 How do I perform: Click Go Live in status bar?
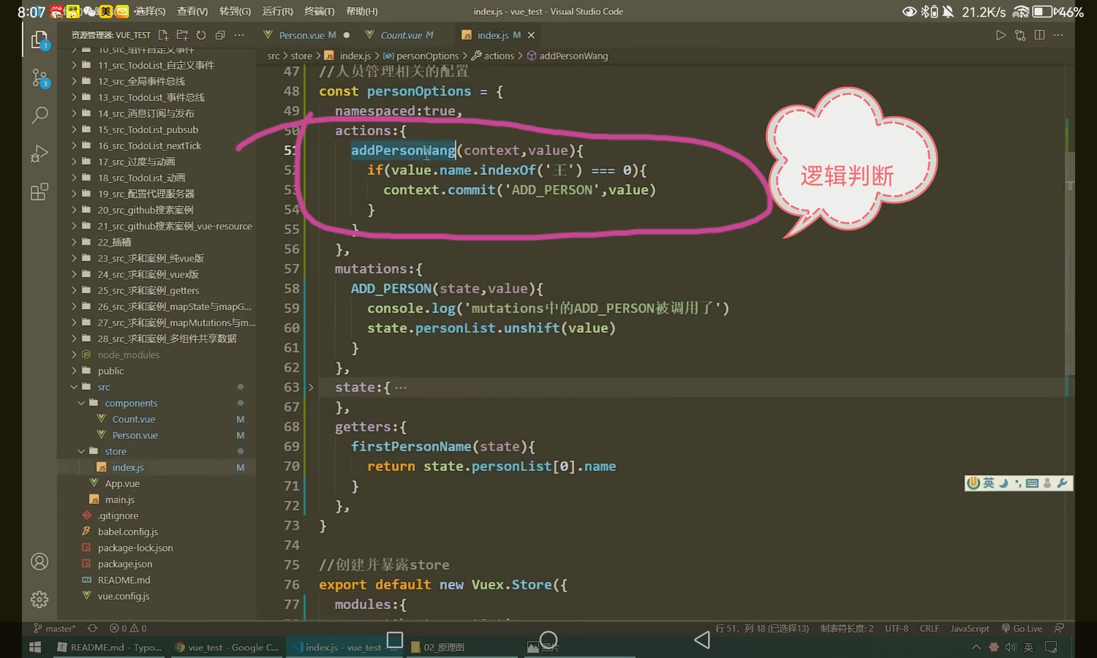[x=1022, y=628]
